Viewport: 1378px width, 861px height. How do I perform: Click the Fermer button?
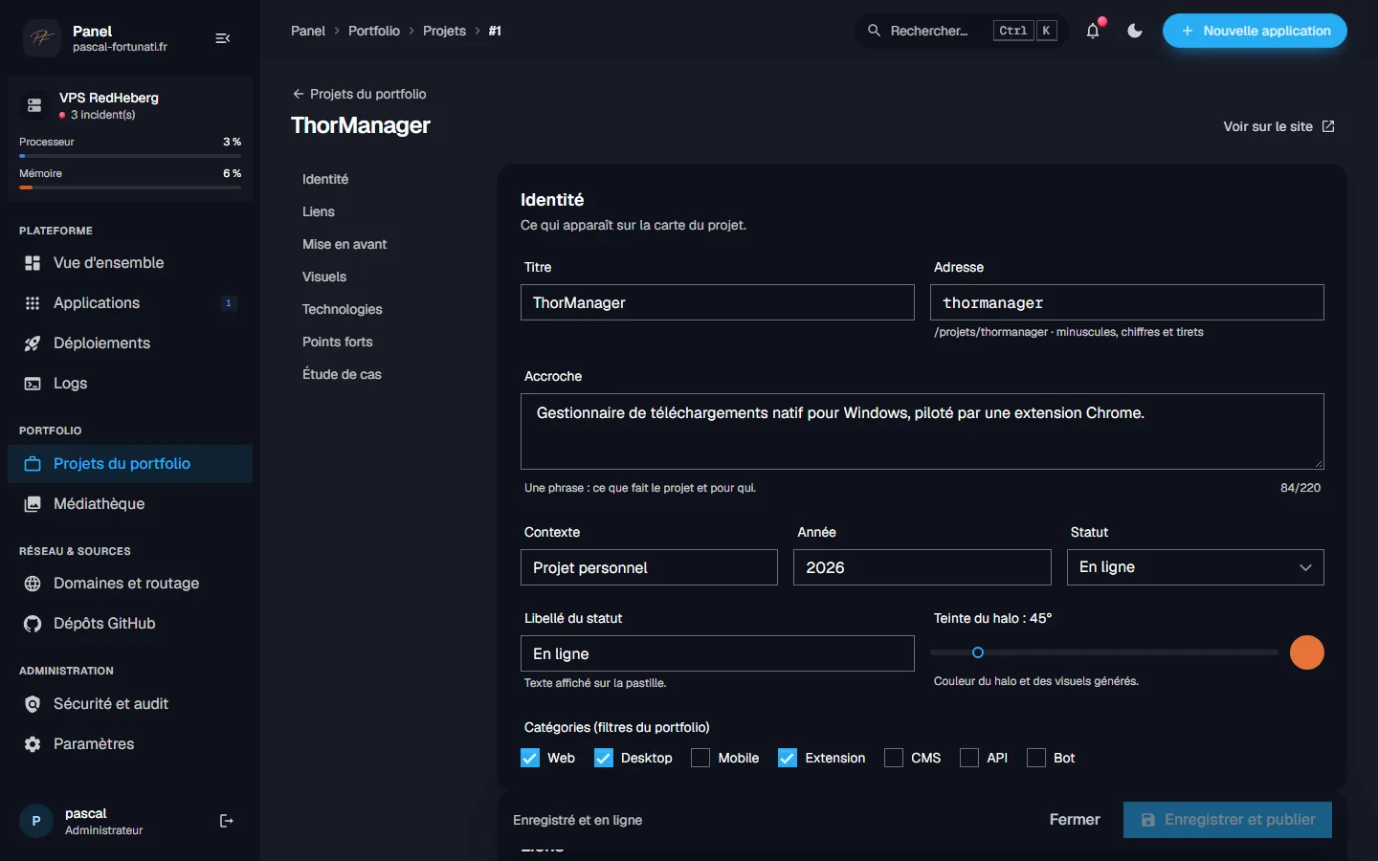click(x=1075, y=820)
